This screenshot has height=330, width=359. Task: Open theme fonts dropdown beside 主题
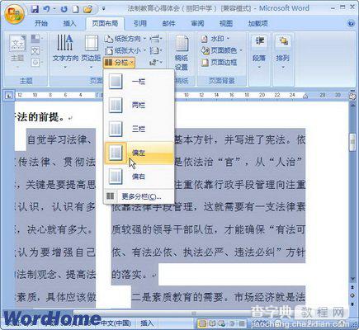[x=36, y=51]
